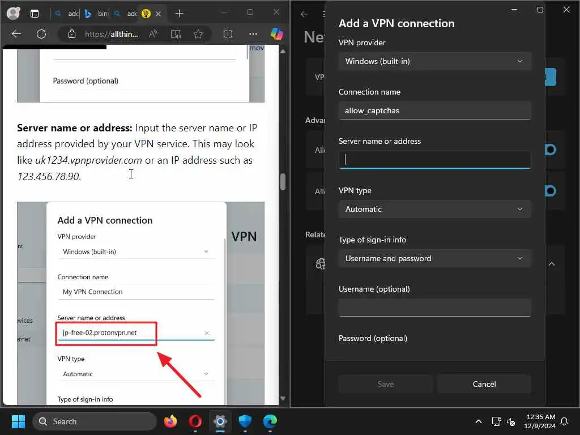This screenshot has width=580, height=435.
Task: Click the Username (optional) field
Action: pos(434,308)
